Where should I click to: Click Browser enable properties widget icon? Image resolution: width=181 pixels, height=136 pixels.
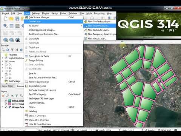21,50
